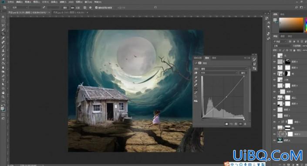Select the Move tool in the toolbar

pyautogui.click(x=3, y=17)
